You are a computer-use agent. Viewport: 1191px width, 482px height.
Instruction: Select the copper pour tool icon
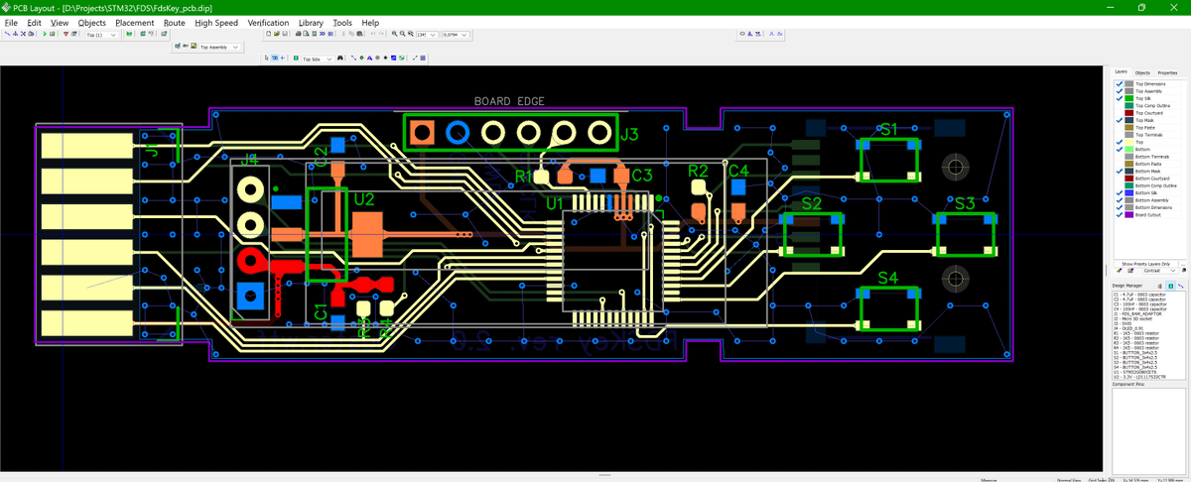[x=393, y=59]
